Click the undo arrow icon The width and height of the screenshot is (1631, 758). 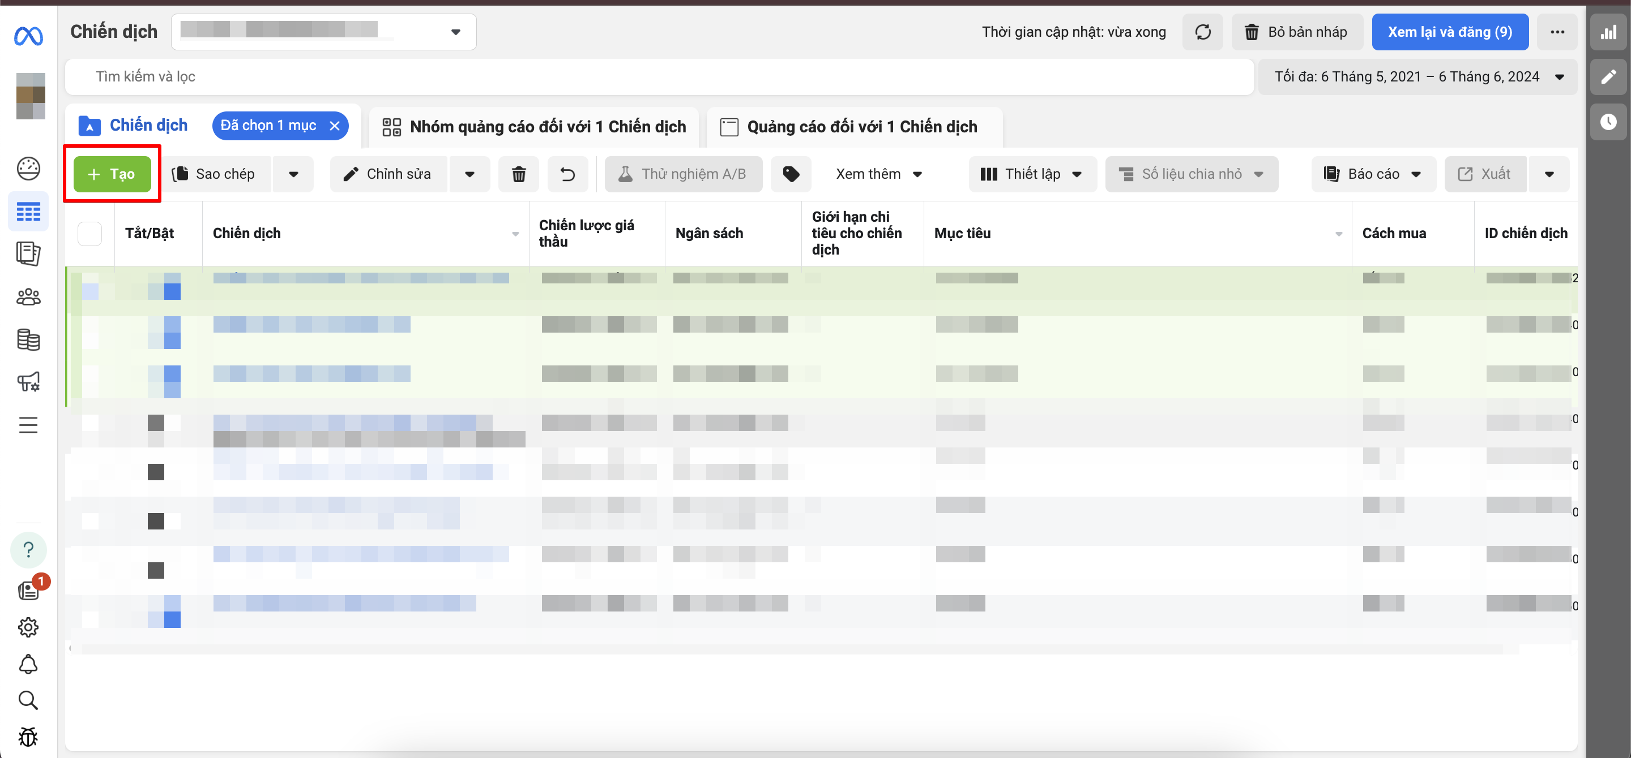click(567, 174)
